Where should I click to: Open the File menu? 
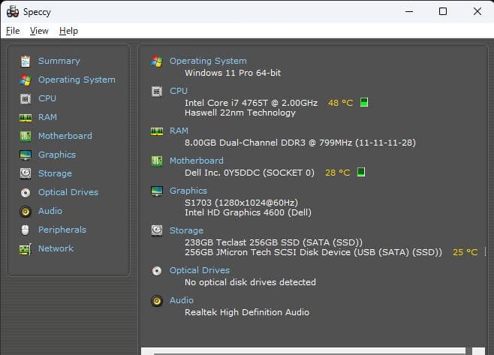13,31
